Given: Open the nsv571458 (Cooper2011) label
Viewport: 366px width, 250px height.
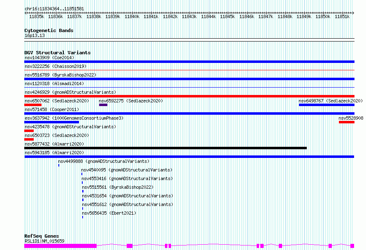Looking at the screenshot, I should tap(52, 109).
